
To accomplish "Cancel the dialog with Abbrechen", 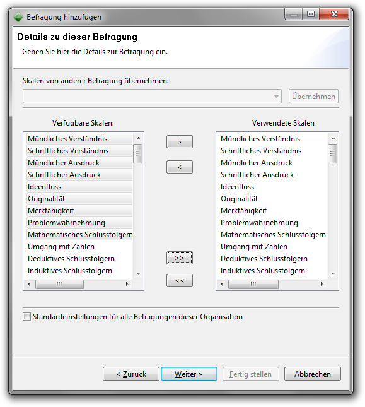I will click(x=313, y=374).
